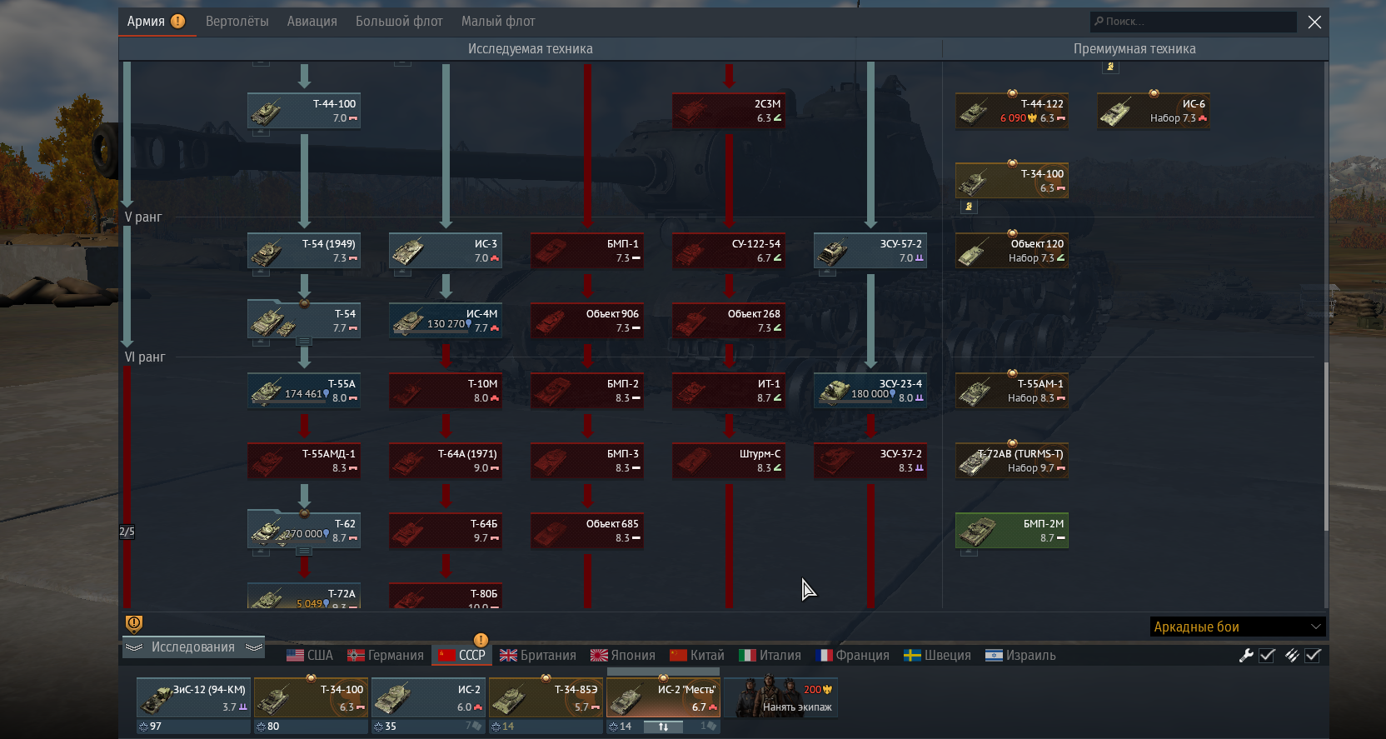Screen dimensions: 1386x739
Task: Select the ИС-6 premium vehicle card
Action: click(x=1154, y=111)
